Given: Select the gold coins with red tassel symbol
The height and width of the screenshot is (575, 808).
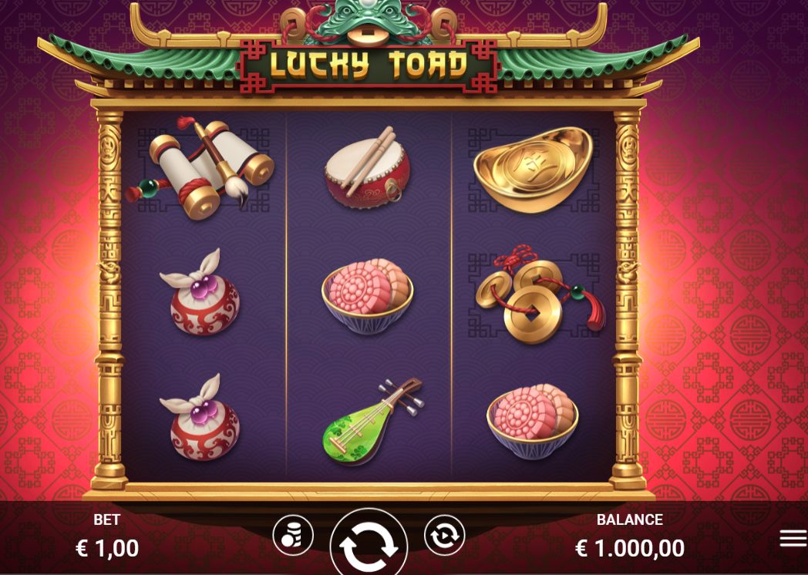Looking at the screenshot, I should 540,294.
